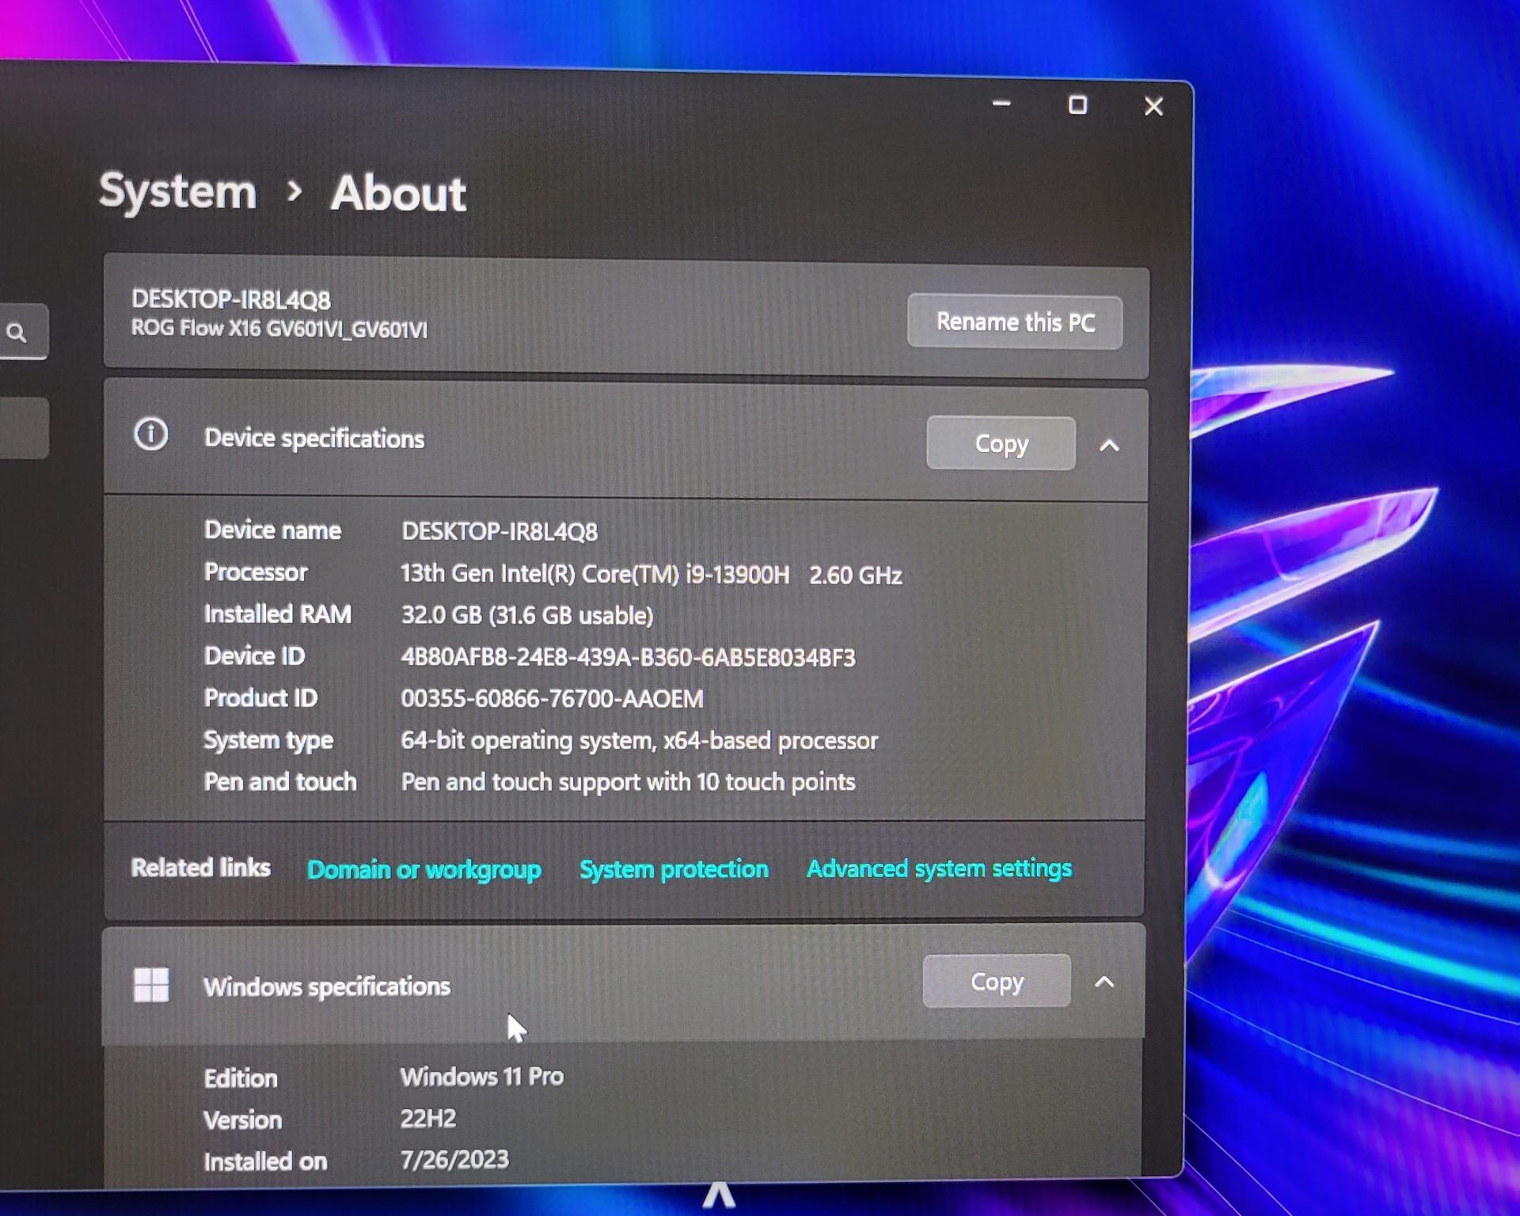Click the Edition label
The width and height of the screenshot is (1520, 1216).
pyautogui.click(x=241, y=1078)
